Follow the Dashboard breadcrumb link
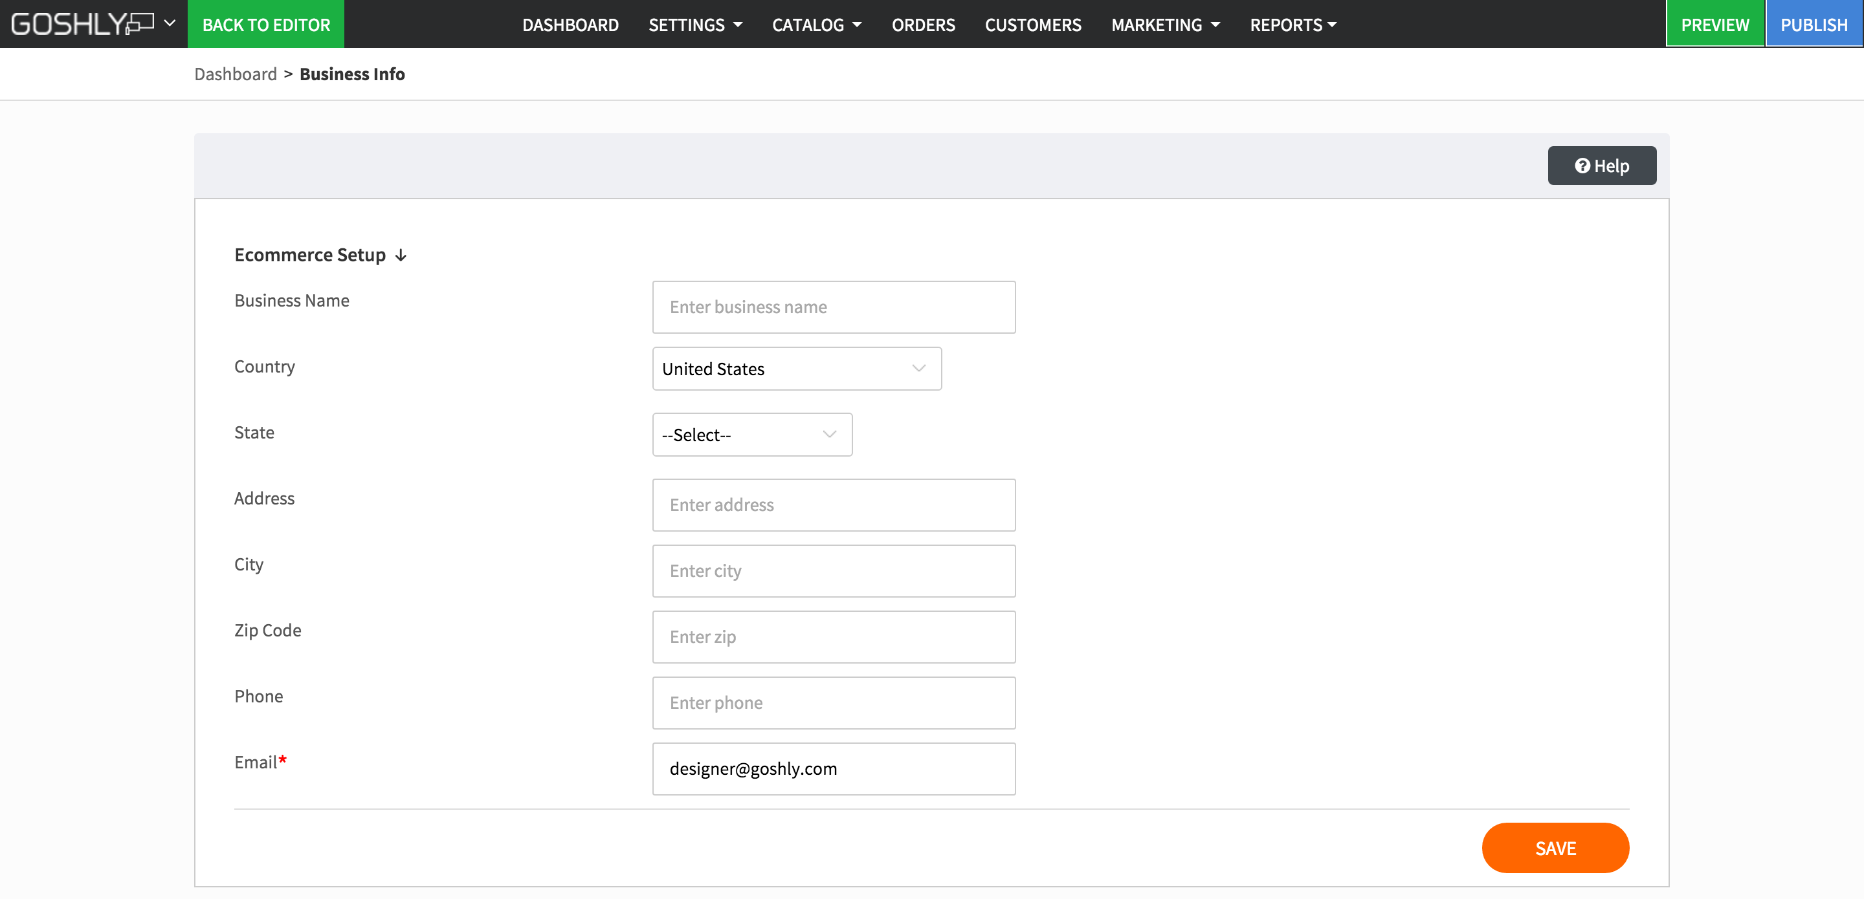The height and width of the screenshot is (899, 1864). pos(235,74)
